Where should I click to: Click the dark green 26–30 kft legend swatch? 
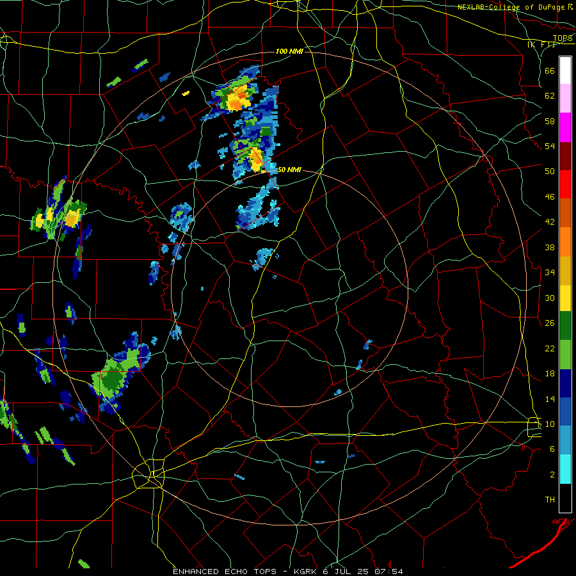click(565, 326)
